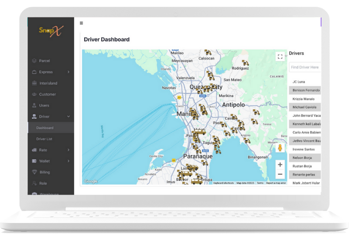
Task: Expand the Express submenu chevron
Action: pos(68,72)
